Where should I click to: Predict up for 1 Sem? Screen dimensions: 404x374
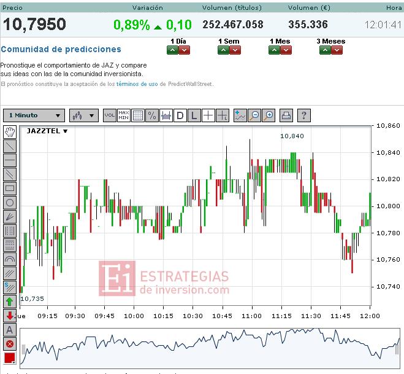223,50
